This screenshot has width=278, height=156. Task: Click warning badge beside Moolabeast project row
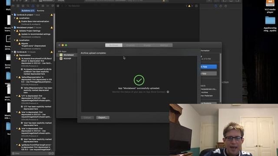52,28
